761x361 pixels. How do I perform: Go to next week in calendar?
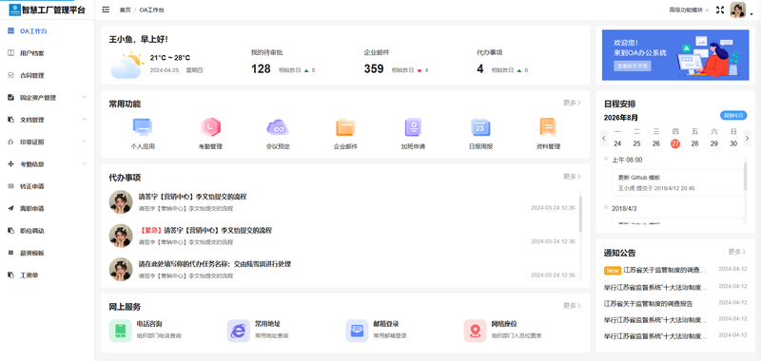[747, 138]
